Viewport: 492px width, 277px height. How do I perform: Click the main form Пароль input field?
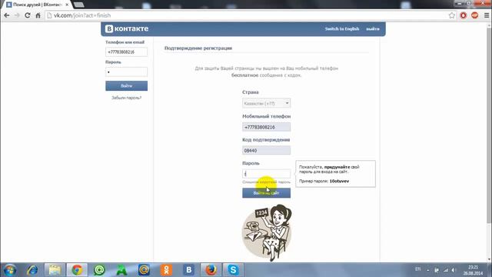tap(266, 174)
